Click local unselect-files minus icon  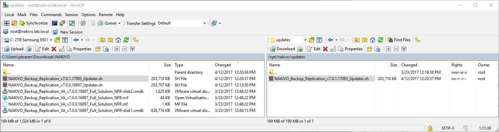124,49
